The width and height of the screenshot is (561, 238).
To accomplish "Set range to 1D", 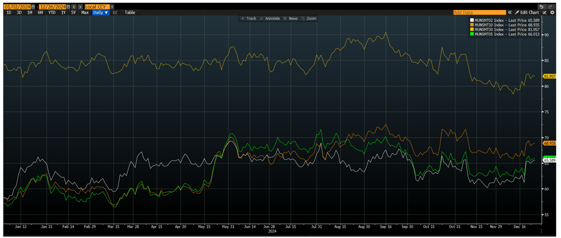I will [x=9, y=12].
